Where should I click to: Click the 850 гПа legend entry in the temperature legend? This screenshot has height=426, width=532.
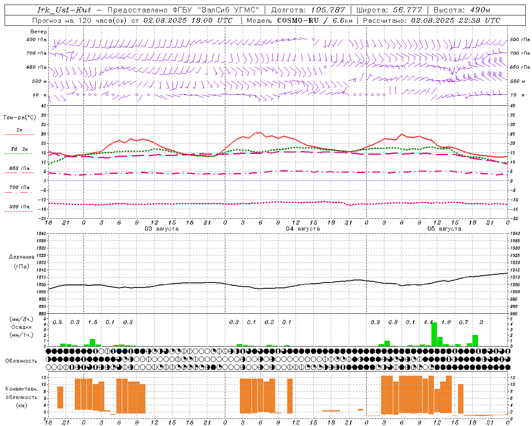pyautogui.click(x=19, y=168)
